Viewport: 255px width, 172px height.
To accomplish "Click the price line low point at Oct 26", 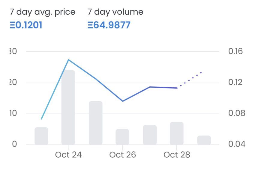I will click(123, 101).
